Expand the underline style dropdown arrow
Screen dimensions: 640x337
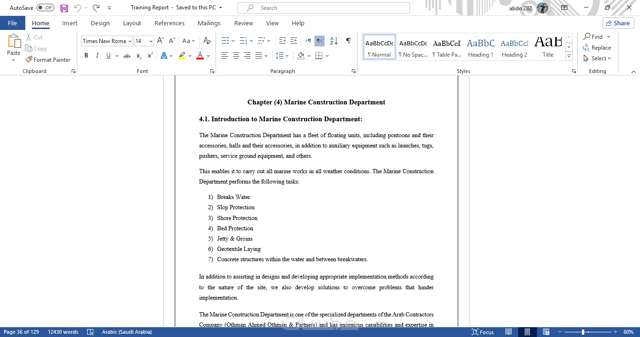coord(116,56)
